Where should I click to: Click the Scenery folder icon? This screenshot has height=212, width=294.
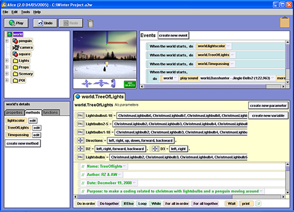tap(16, 74)
